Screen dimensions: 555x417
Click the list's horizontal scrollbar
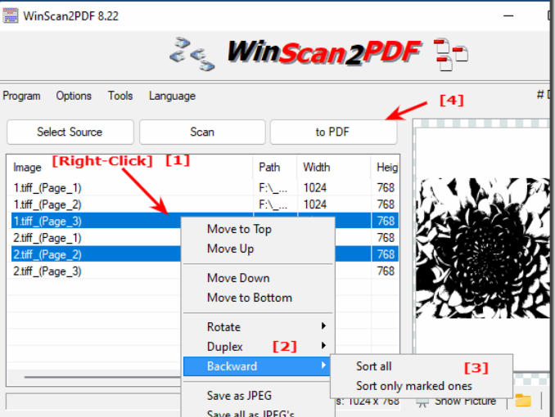coord(102,377)
